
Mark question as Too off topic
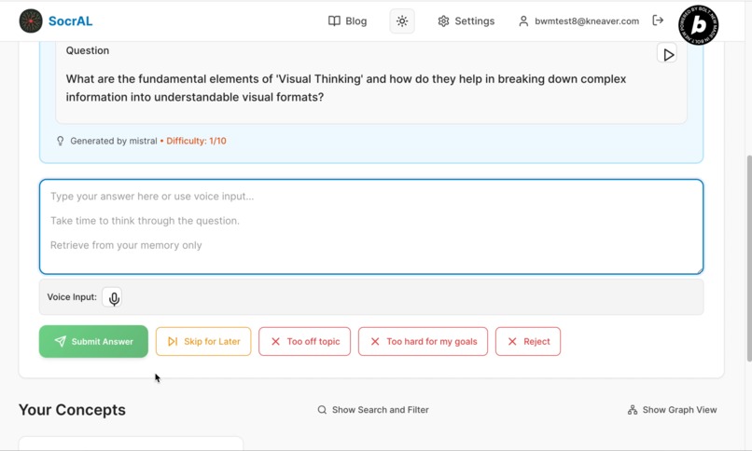click(x=304, y=341)
